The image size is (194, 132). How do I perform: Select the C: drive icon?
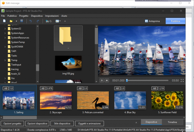(48, 21)
